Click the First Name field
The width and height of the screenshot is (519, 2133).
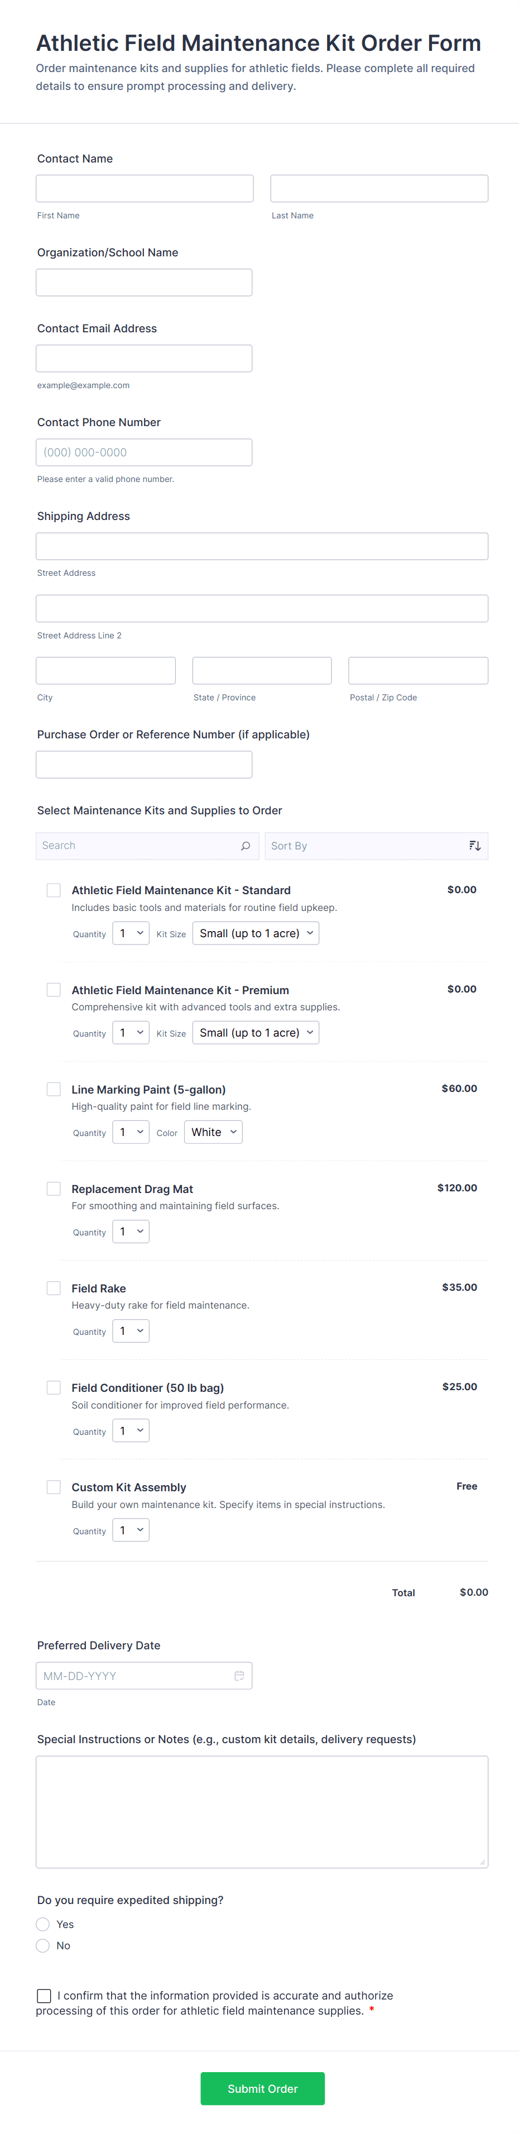click(x=145, y=189)
